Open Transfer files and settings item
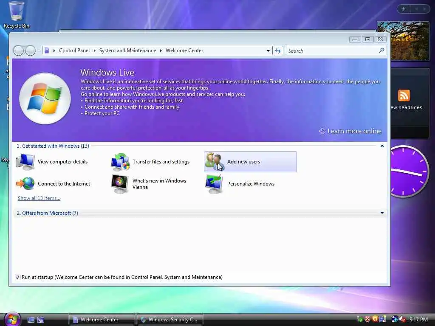 point(151,162)
